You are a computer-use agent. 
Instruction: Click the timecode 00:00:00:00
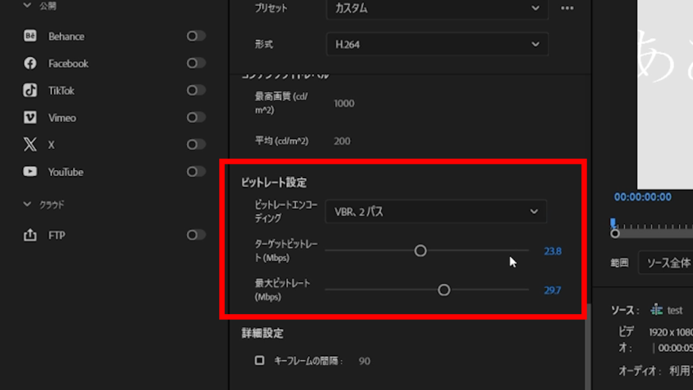pos(643,197)
